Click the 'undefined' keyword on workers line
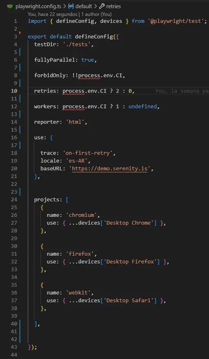The width and height of the screenshot is (209, 359). click(143, 107)
